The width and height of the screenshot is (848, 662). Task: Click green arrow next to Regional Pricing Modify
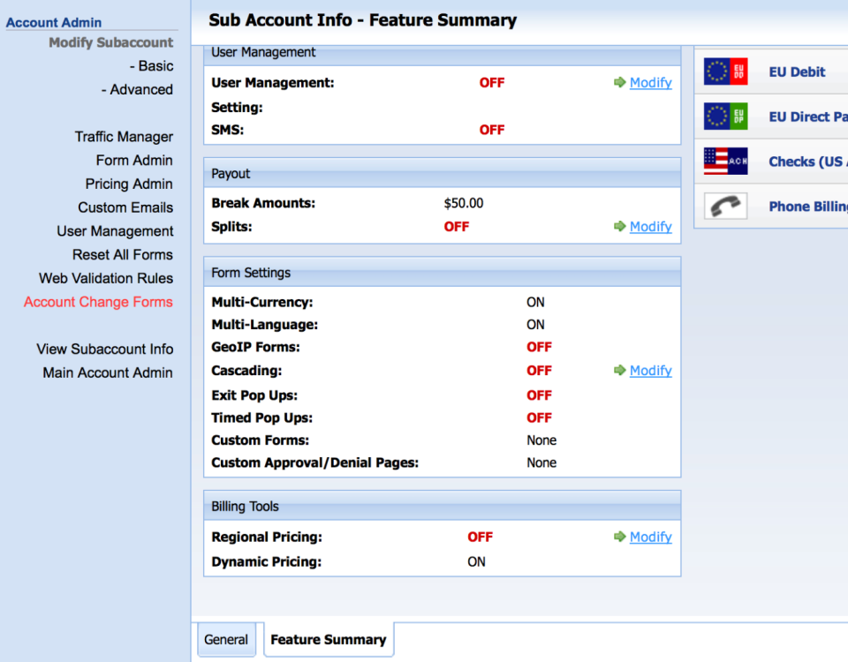[618, 537]
